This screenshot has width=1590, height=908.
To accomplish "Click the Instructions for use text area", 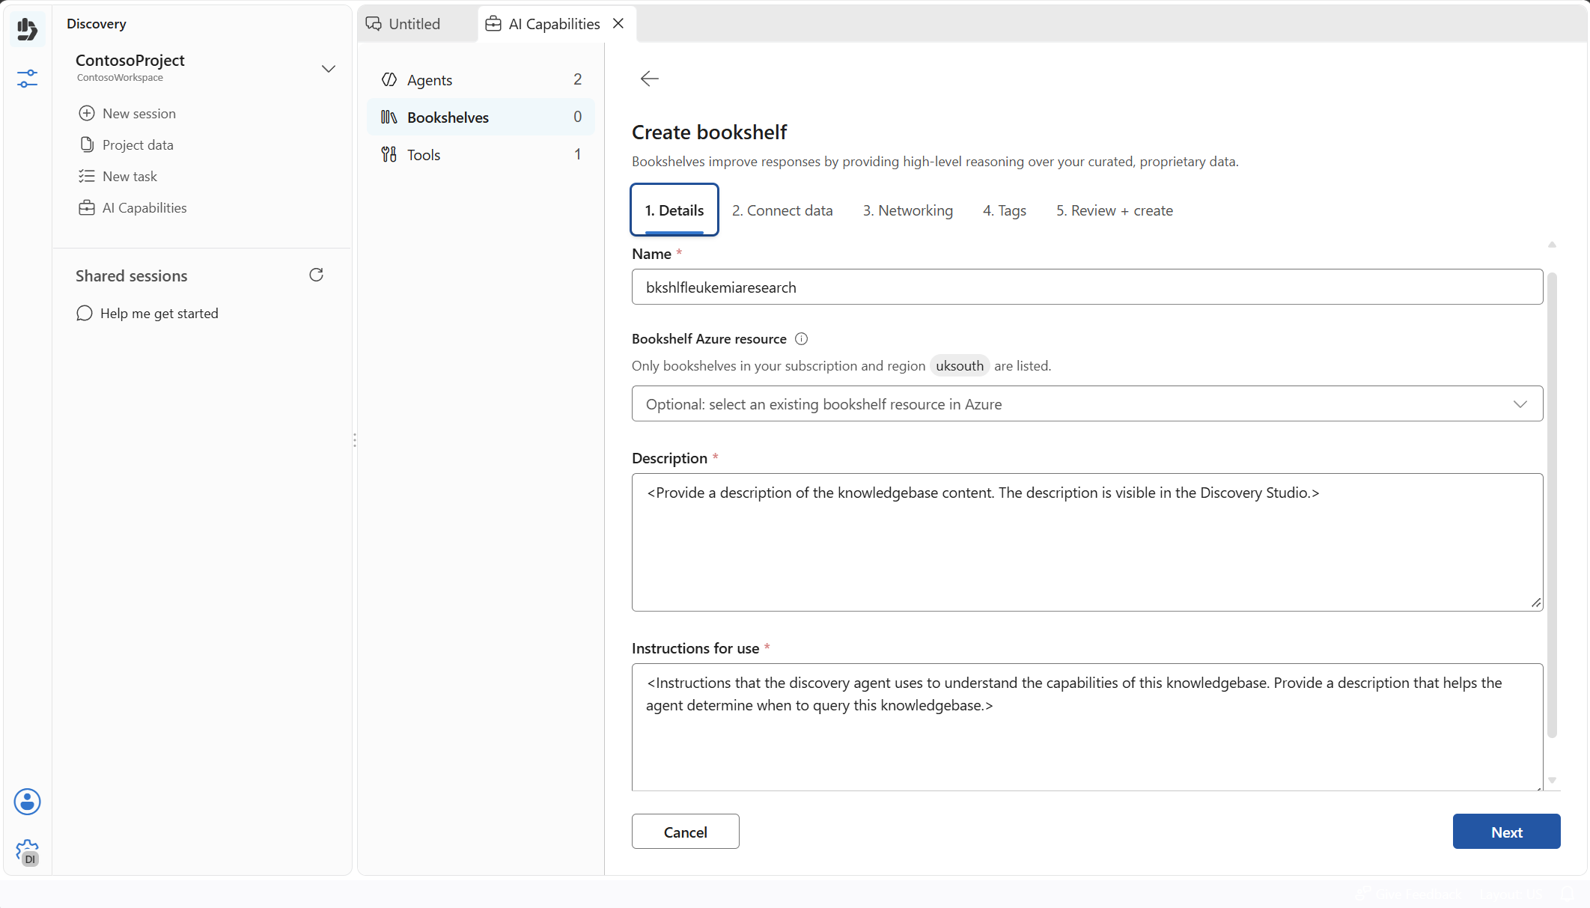I will [1087, 727].
